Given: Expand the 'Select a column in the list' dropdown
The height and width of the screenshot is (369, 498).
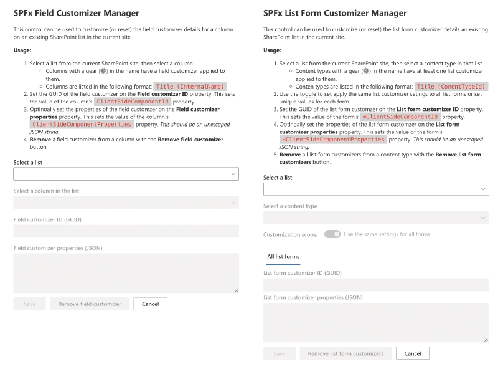Looking at the screenshot, I should click(x=126, y=203).
